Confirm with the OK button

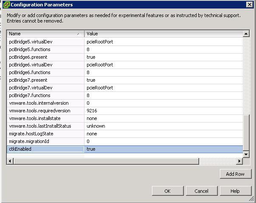[168, 191]
